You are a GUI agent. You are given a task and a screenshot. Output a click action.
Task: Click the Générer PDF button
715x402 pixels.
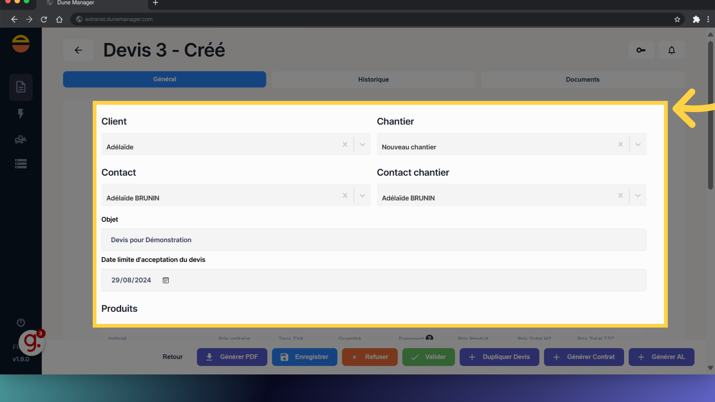point(232,357)
